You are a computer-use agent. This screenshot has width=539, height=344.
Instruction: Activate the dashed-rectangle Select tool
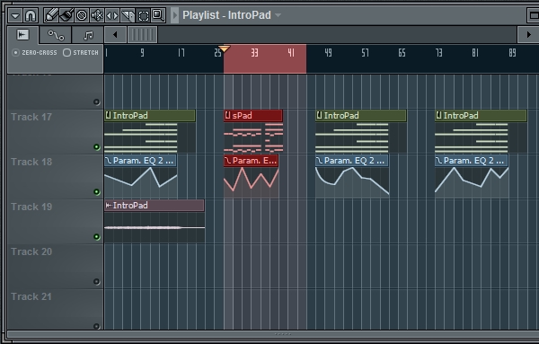point(143,15)
